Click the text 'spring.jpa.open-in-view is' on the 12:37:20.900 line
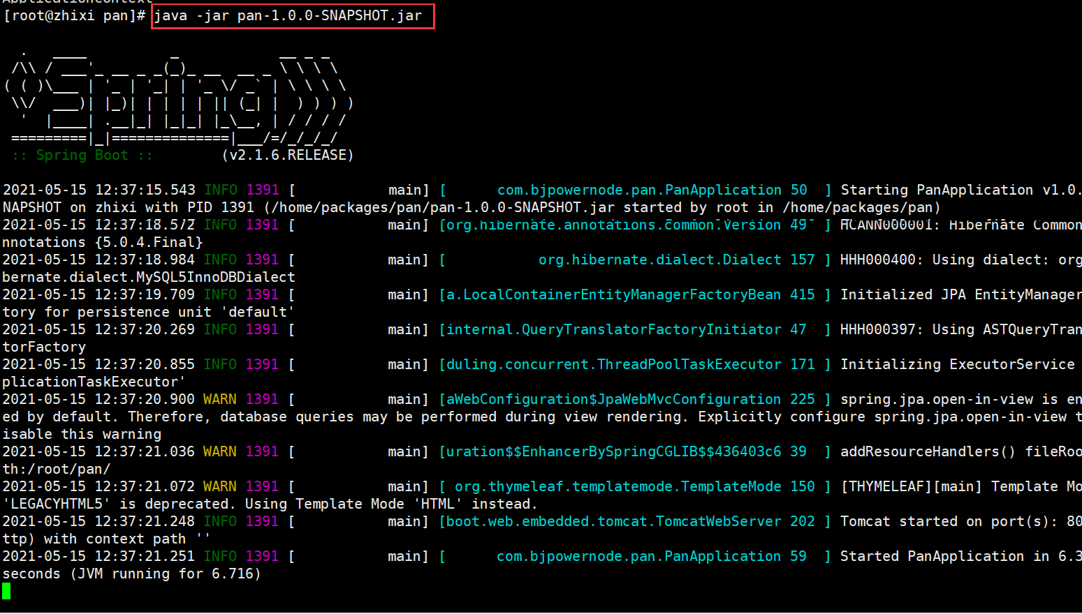The image size is (1082, 614). pos(949,399)
